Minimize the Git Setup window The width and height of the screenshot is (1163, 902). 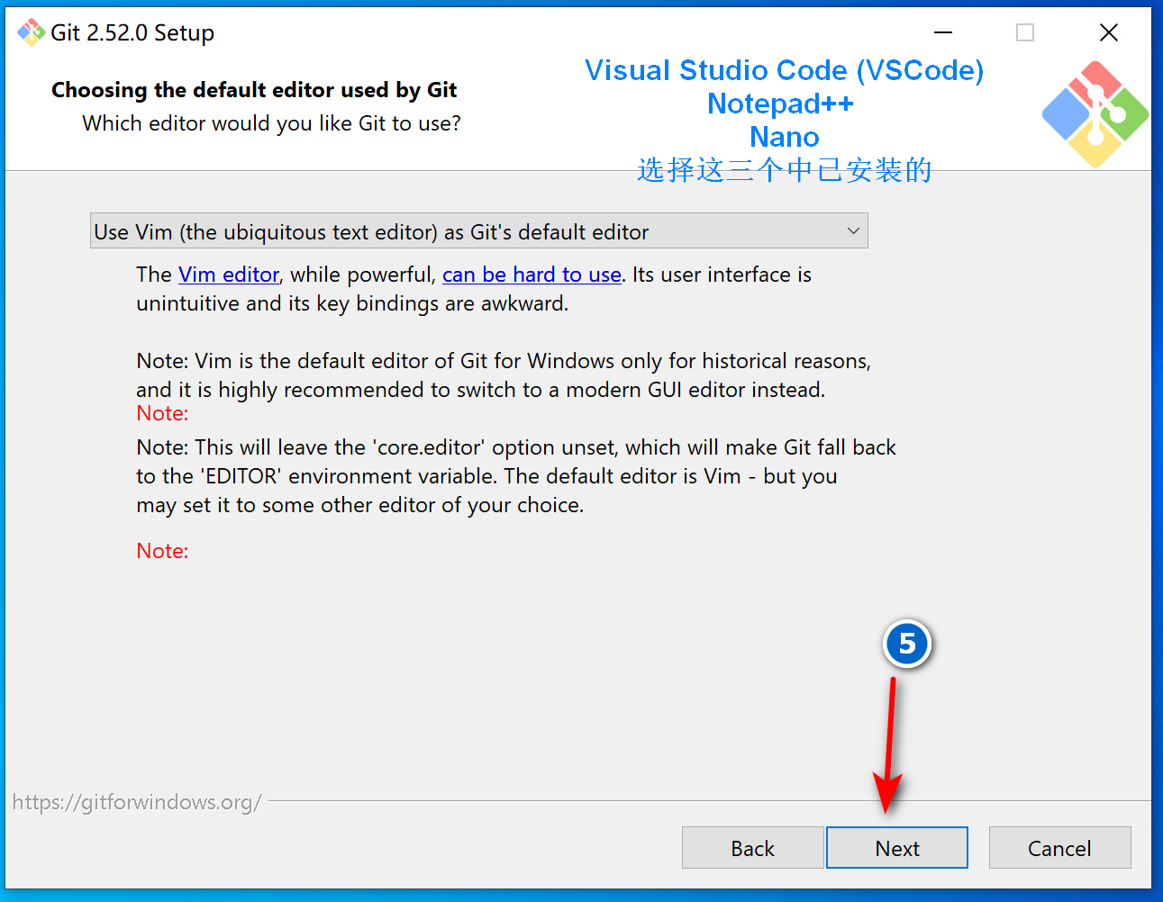(x=943, y=32)
